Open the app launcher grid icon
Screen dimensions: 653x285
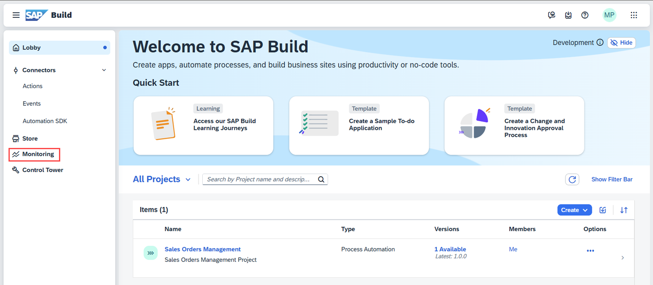tap(634, 15)
